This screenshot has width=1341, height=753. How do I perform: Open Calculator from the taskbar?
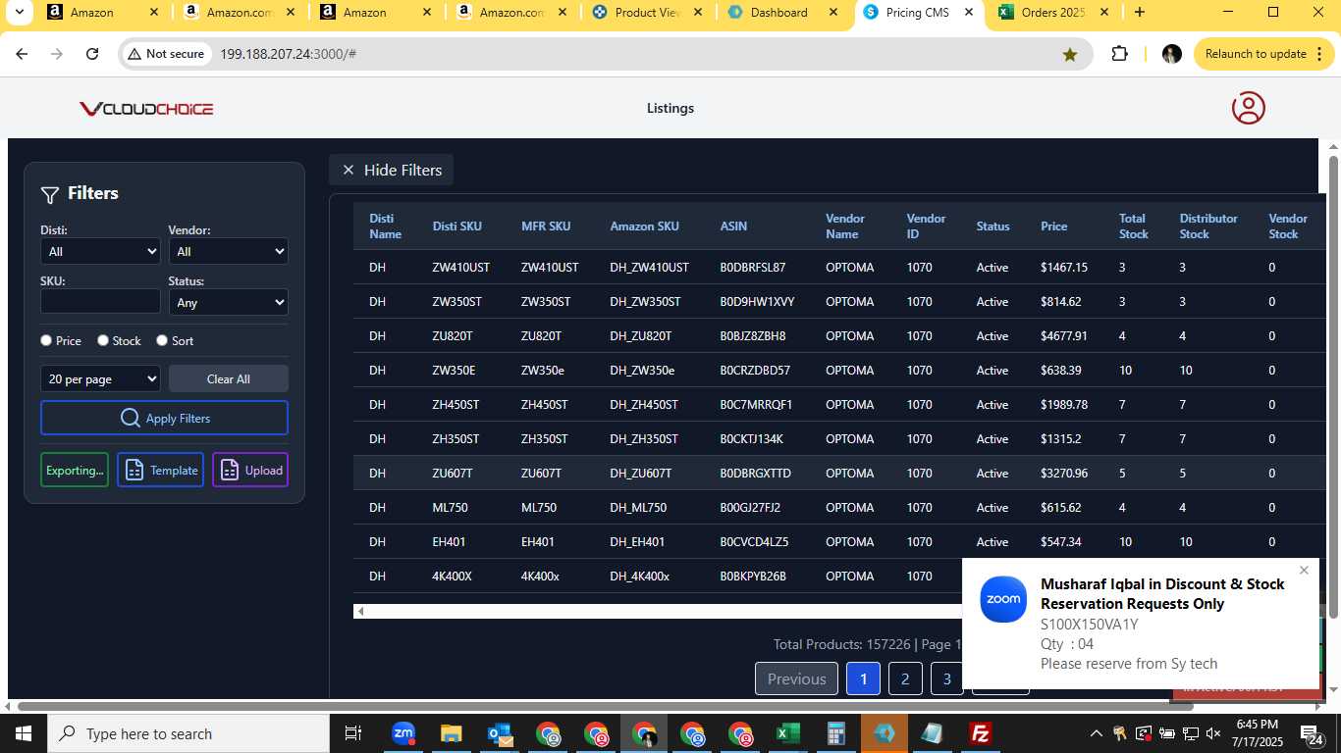tap(836, 733)
